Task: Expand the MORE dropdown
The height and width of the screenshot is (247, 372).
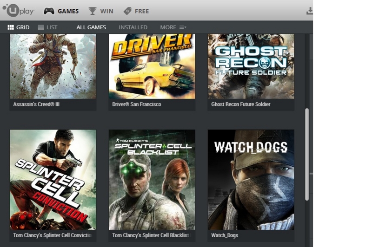Action: click(x=173, y=27)
